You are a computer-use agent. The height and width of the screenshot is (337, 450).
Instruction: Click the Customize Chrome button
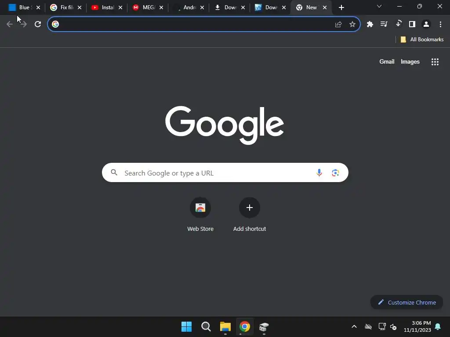click(x=407, y=302)
